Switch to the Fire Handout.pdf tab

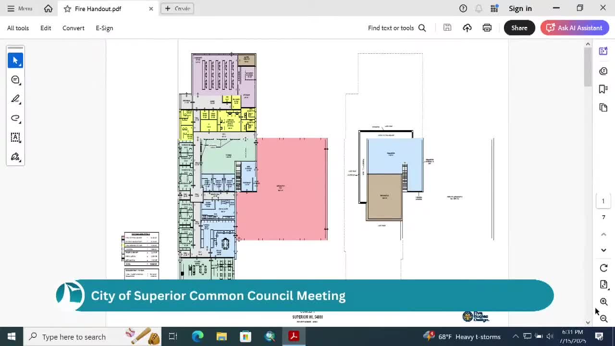[x=98, y=9]
